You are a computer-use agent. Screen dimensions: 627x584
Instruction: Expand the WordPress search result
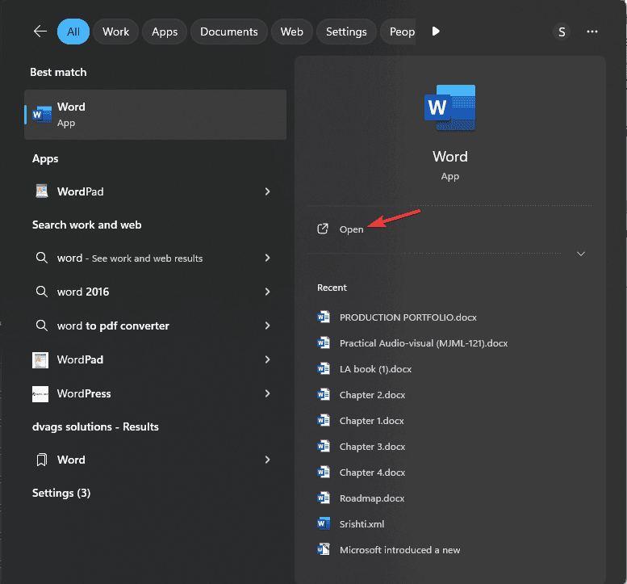point(267,393)
